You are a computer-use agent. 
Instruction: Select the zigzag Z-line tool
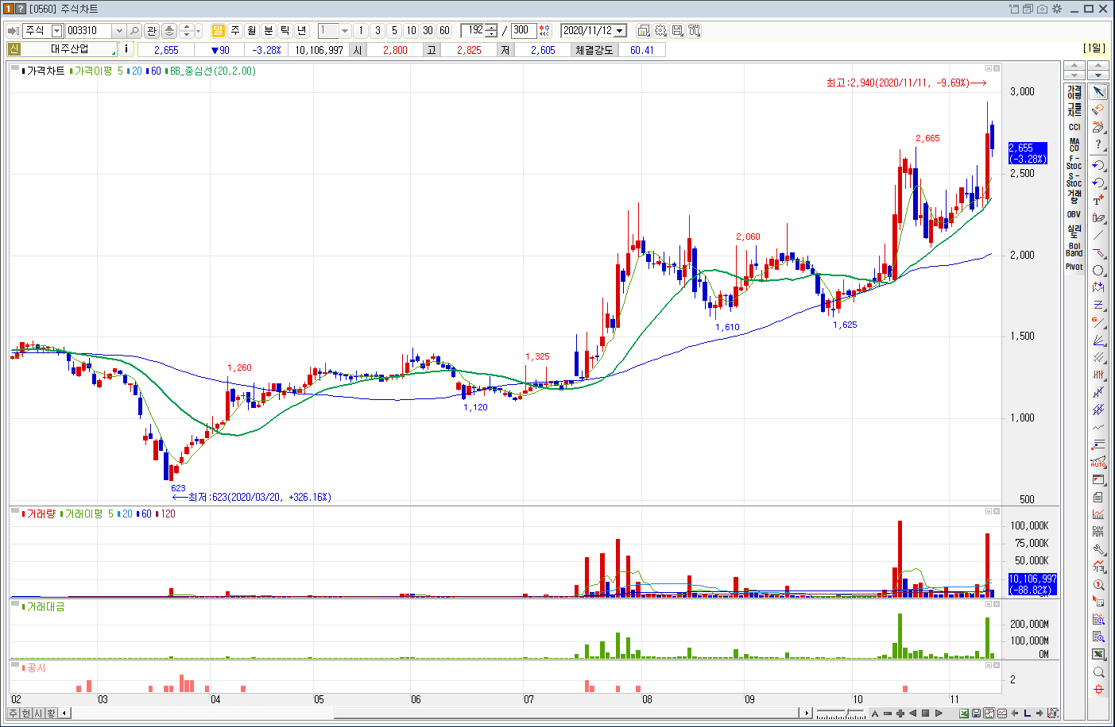[x=1098, y=305]
